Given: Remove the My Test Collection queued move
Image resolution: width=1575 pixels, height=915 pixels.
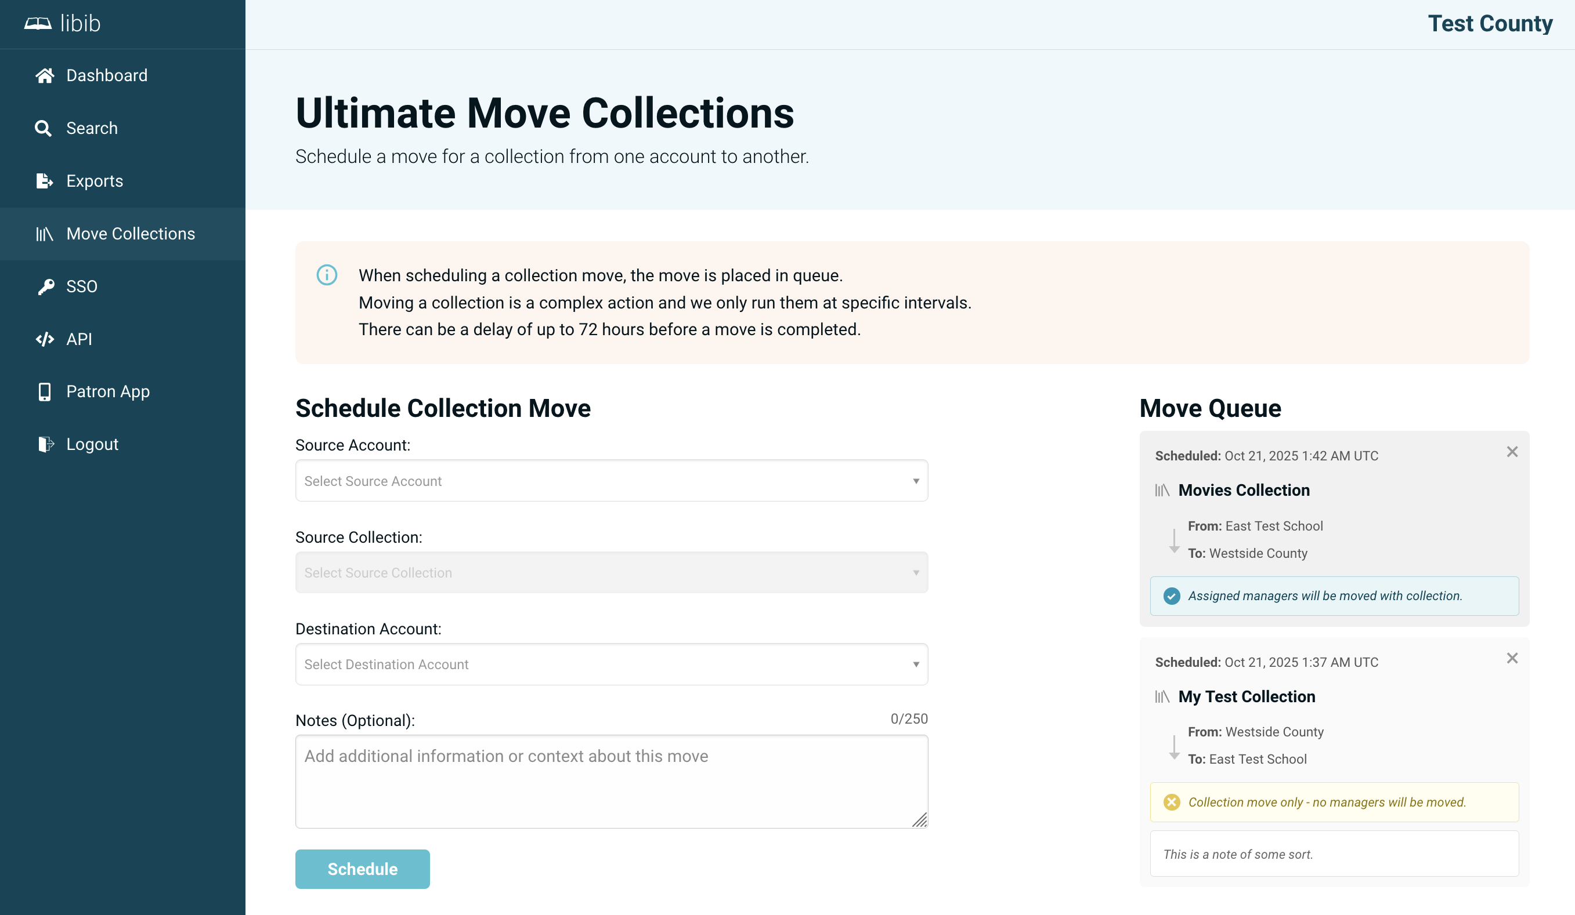Looking at the screenshot, I should 1512,658.
